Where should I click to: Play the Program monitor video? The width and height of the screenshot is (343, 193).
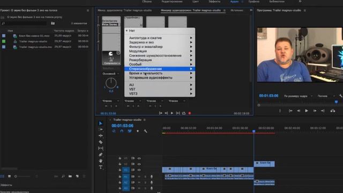pyautogui.click(x=307, y=111)
